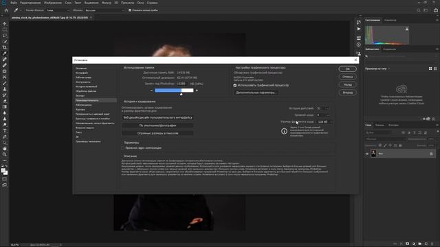The image size is (440, 247).
Task: Select the Zoom tool
Action: pyautogui.click(x=5, y=154)
